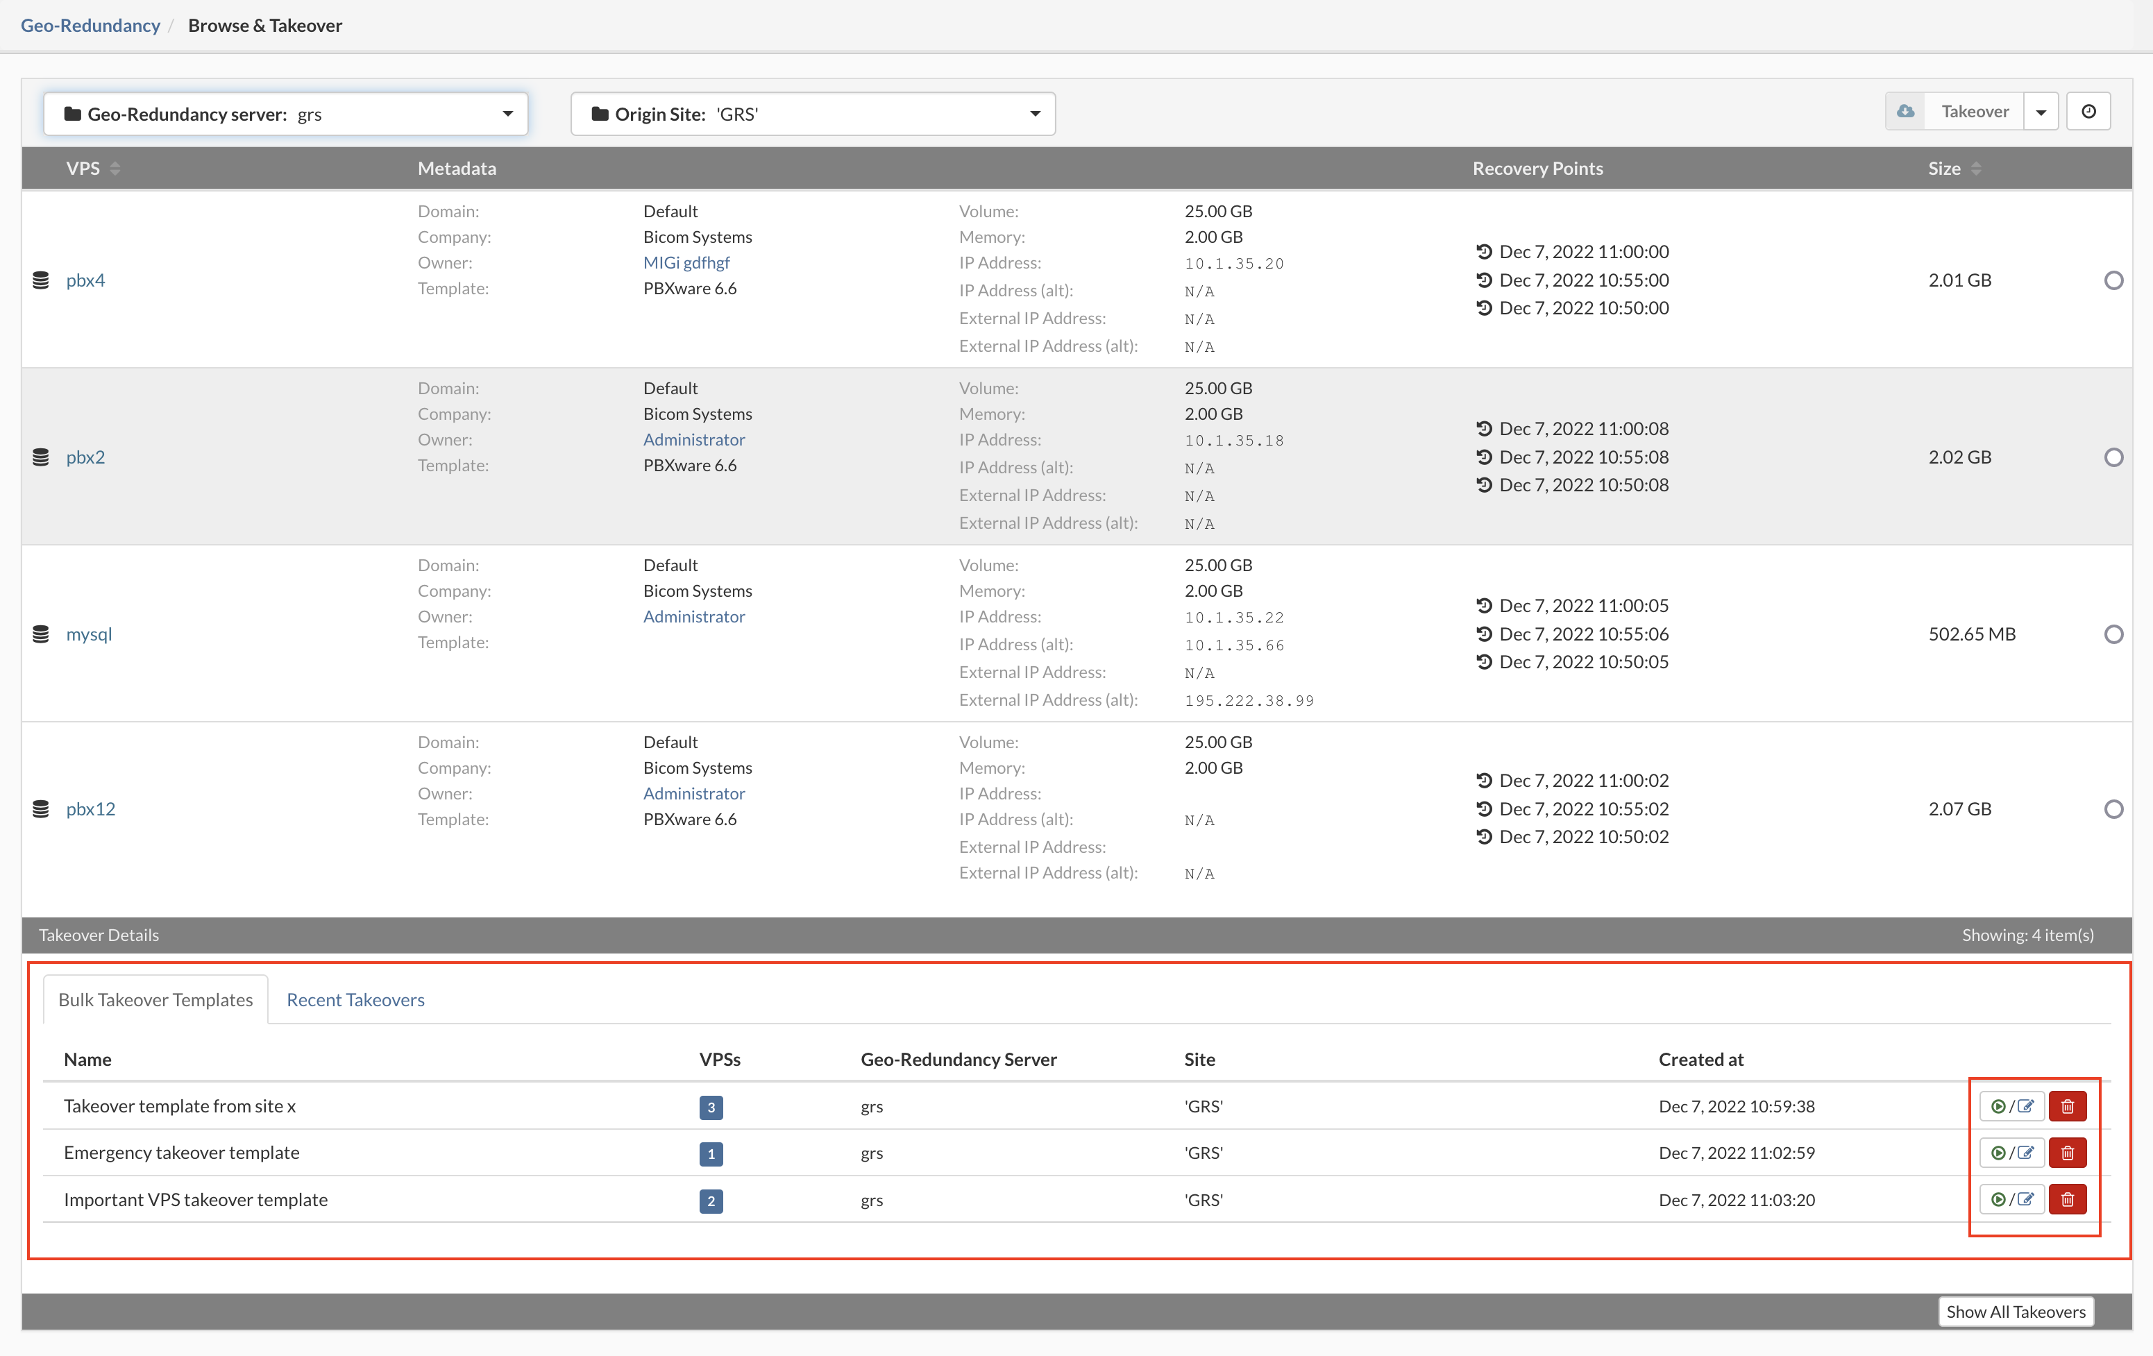Open the Bulk Takeover Templates tab

(155, 1000)
